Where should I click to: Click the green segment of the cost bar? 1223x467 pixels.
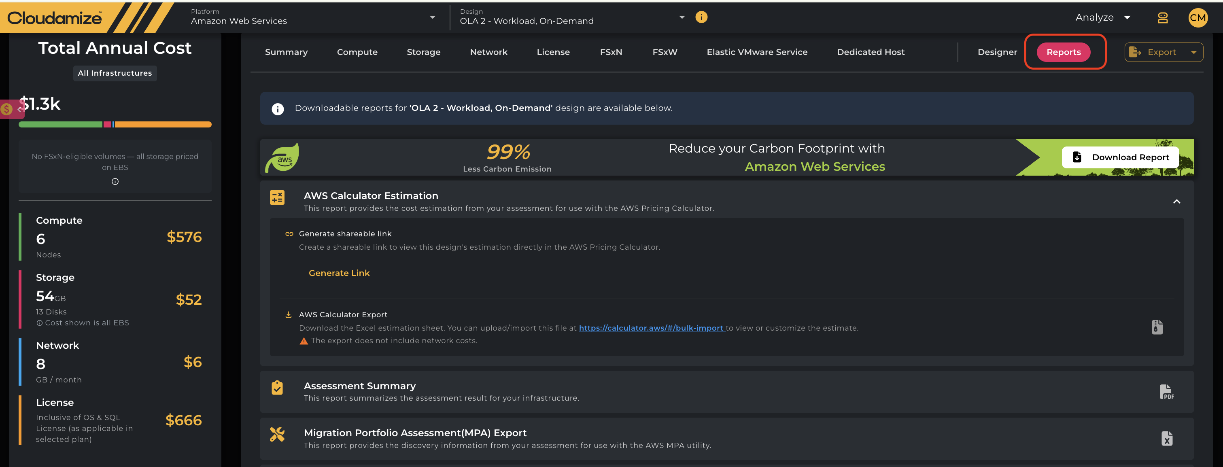click(x=60, y=124)
